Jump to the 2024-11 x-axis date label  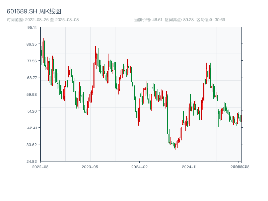pos(189,166)
